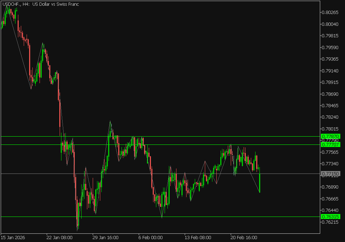345x242 pixels.
Task: Click the 22 Jan 08:00 time label
Action: click(59, 237)
